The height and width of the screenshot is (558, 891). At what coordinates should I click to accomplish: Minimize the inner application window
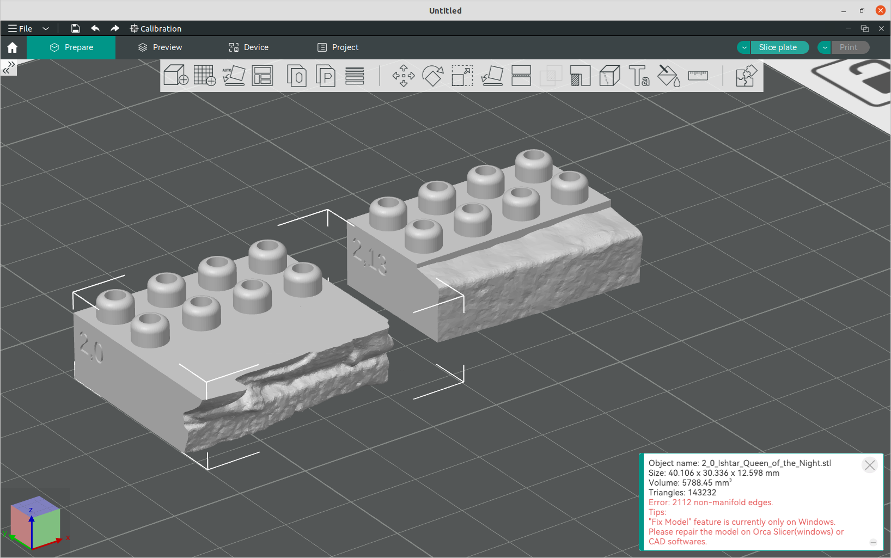[x=849, y=28]
